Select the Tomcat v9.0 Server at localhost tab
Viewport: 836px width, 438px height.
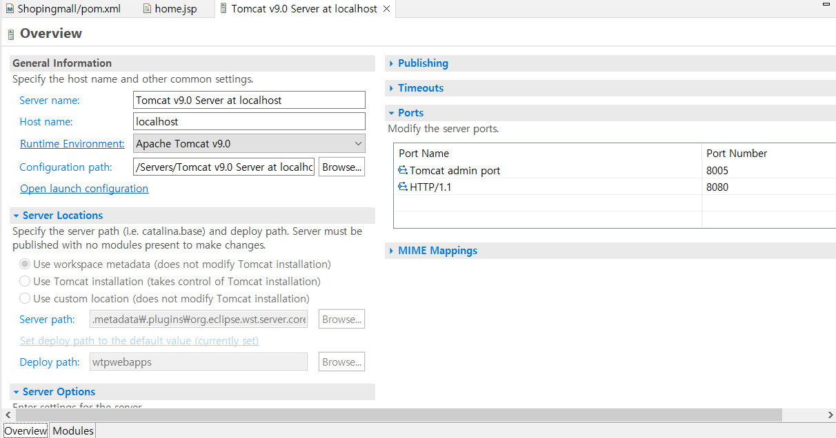point(304,9)
